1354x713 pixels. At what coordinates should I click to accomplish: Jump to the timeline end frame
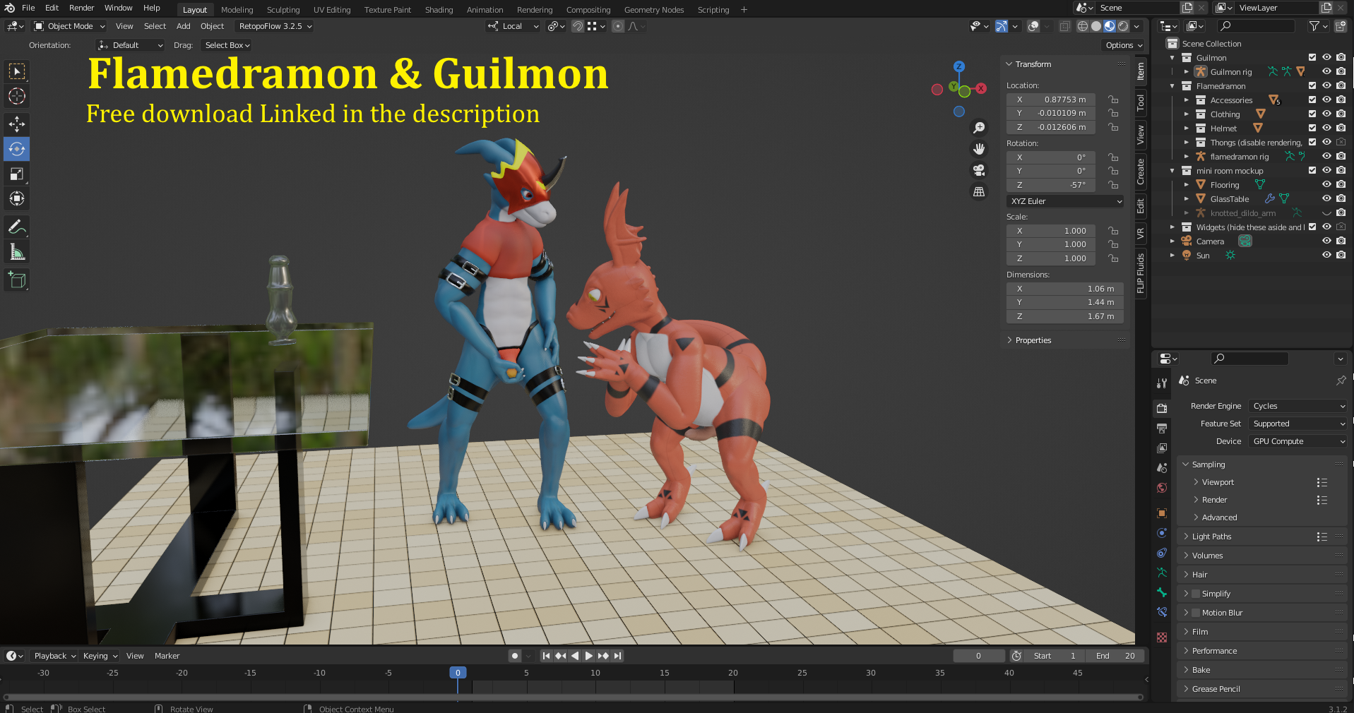618,656
